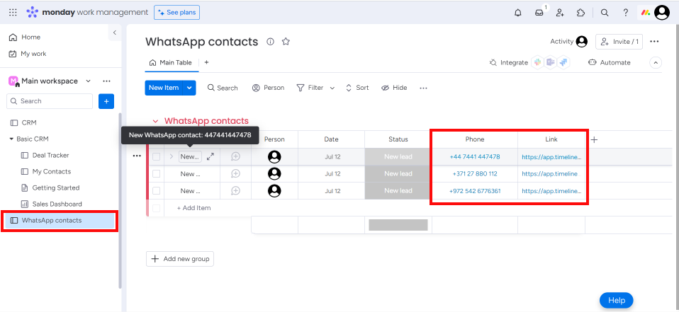The height and width of the screenshot is (312, 679).
Task: Open item in expanded view arrows icon
Action: (211, 156)
